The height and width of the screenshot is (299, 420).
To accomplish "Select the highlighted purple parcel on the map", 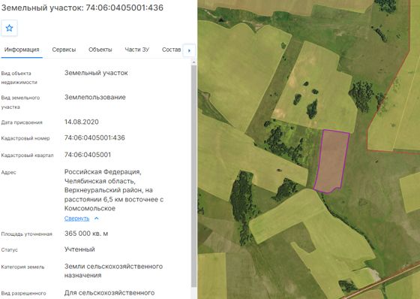I will (x=331, y=161).
